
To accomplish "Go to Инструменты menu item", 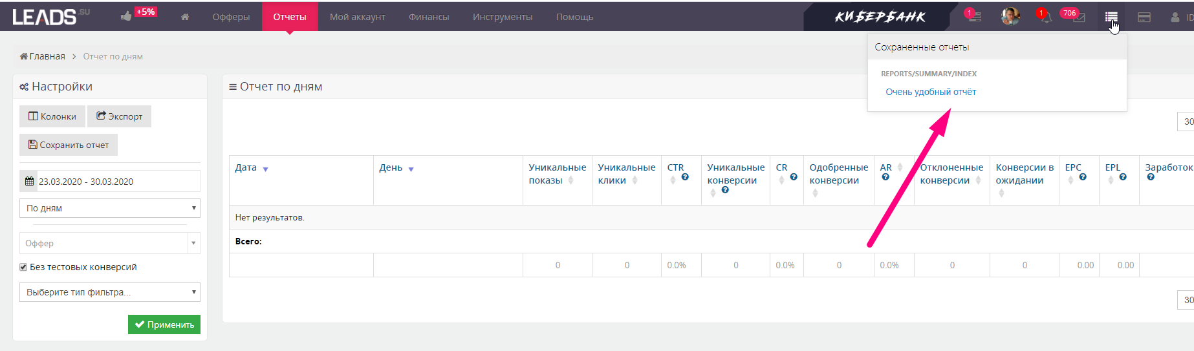I will (503, 17).
